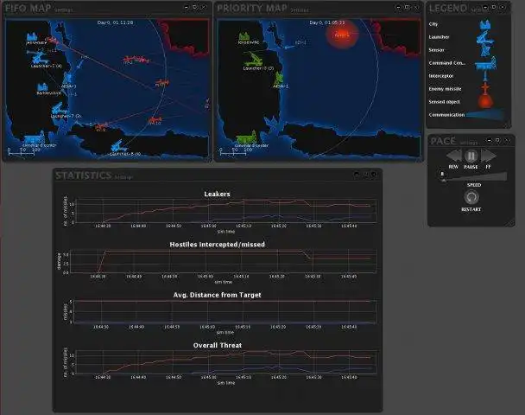Select the Barkleyville city icon on FIFO map

click(43, 87)
